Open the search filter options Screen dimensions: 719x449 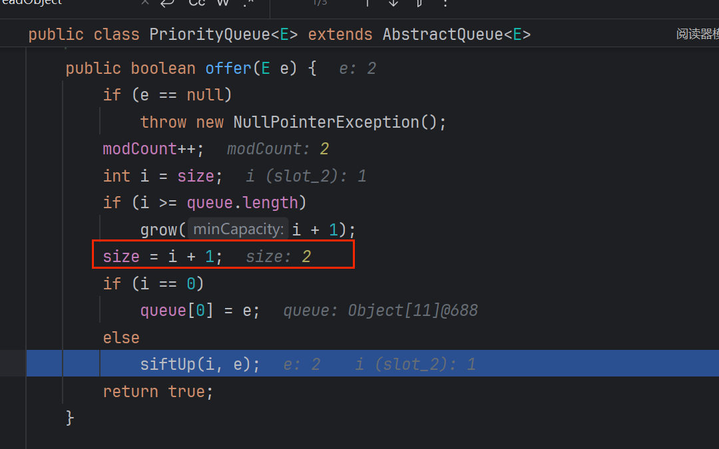(x=419, y=3)
